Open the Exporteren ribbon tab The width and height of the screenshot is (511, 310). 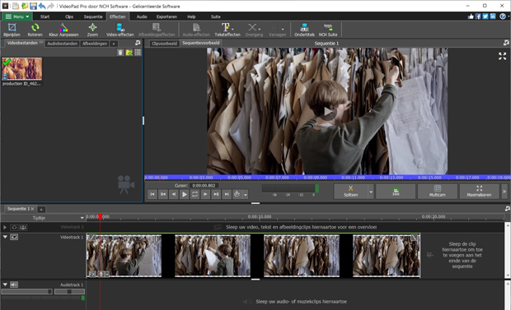166,16
